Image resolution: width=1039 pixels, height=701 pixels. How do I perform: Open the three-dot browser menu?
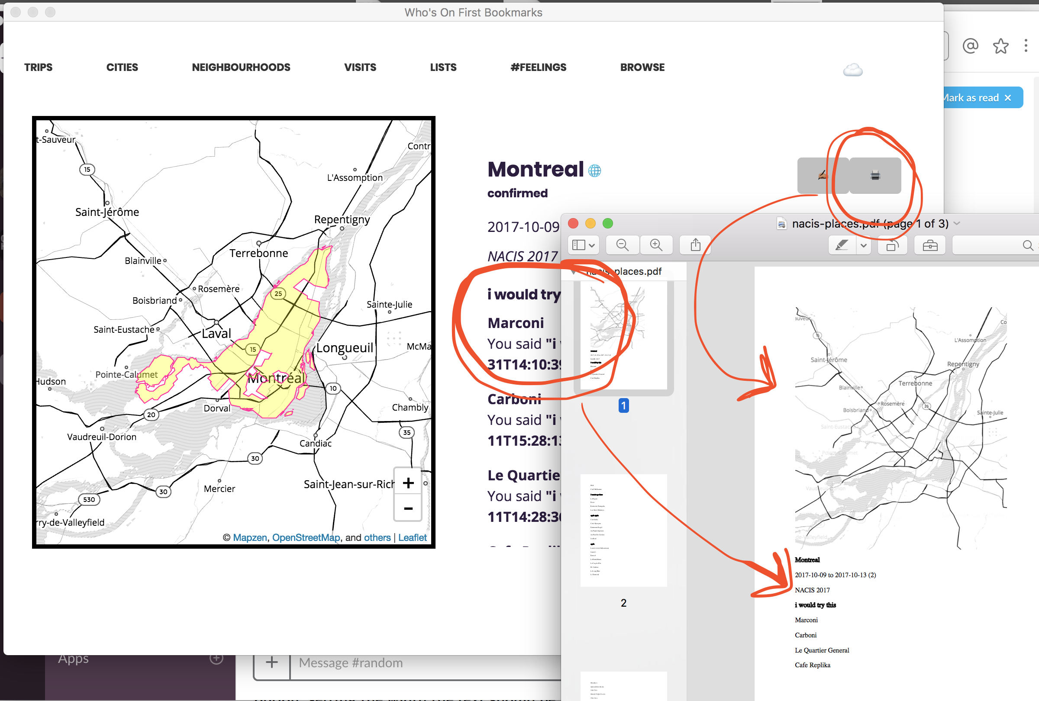click(x=1026, y=45)
